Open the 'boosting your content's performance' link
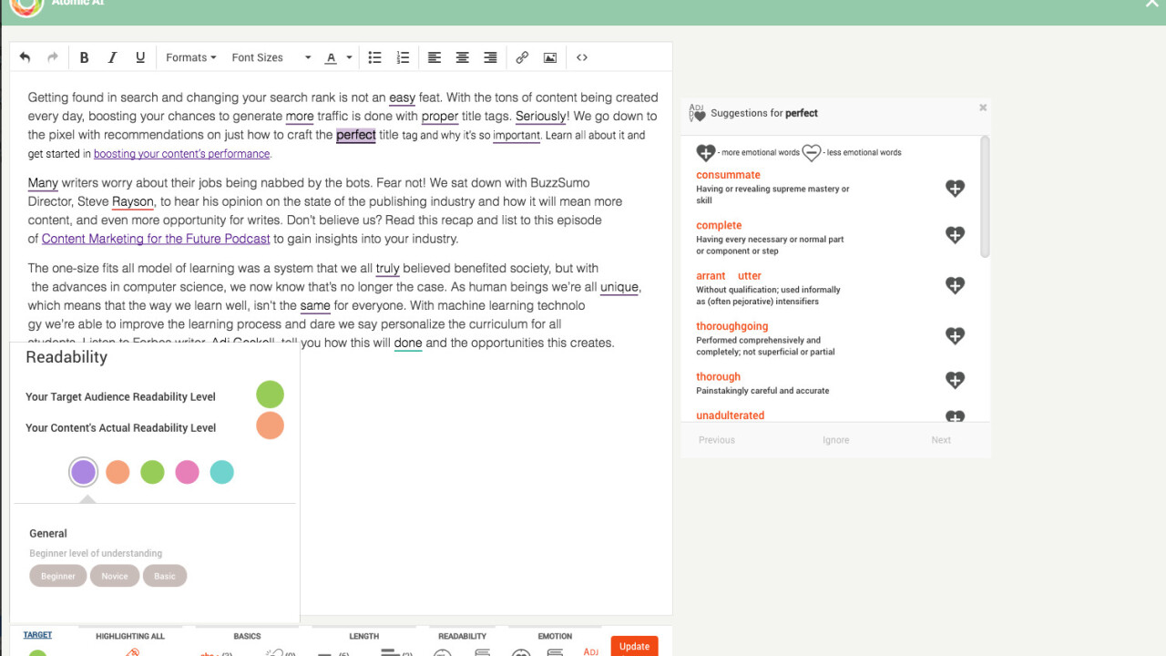 tap(181, 154)
